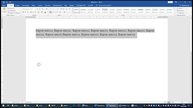The width and height of the screenshot is (193, 108).
Task: Adjust the zoom slider in status bar
Action: tap(182, 102)
